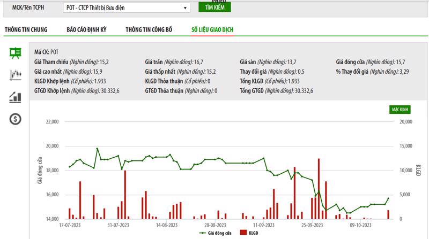Image resolution: width=429 pixels, height=239 pixels.
Task: Click the last closing price point on the line
Action: [388, 198]
